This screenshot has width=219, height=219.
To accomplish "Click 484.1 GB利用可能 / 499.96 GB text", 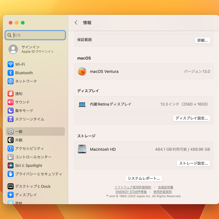I will coord(182,149).
